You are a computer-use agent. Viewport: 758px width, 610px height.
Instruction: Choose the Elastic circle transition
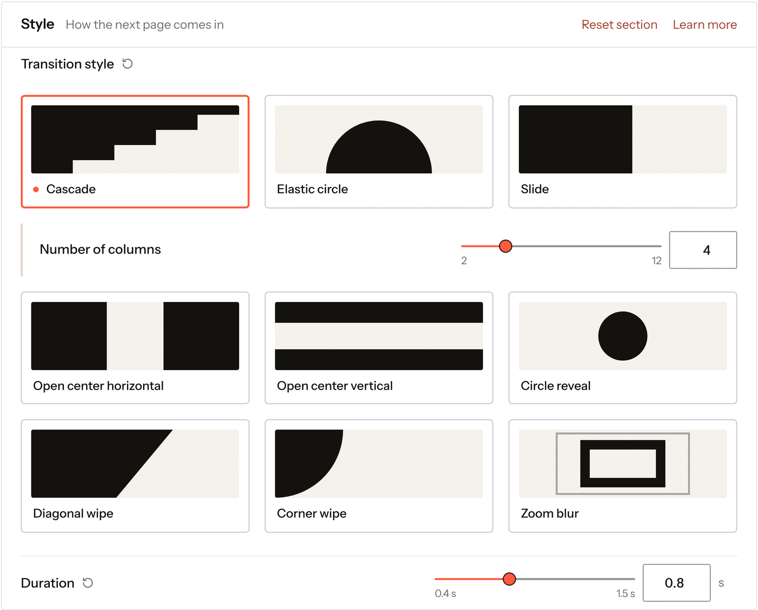click(x=379, y=152)
